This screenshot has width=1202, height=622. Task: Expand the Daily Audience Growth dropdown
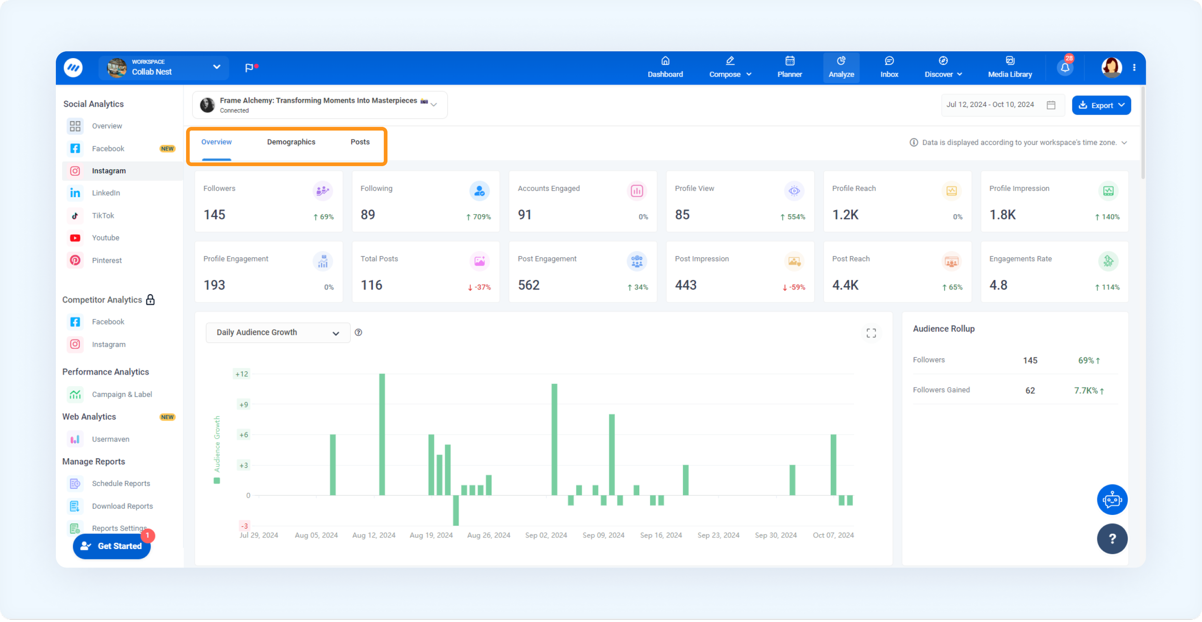(x=277, y=332)
